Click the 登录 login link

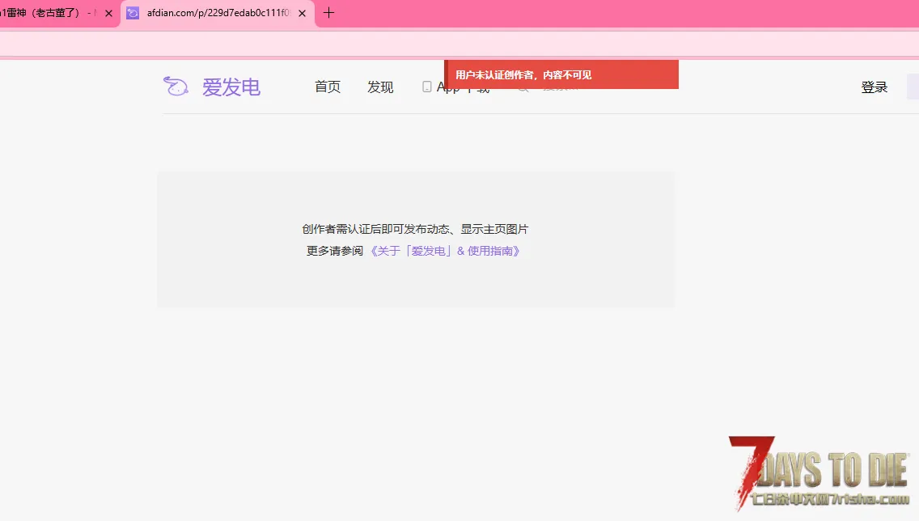tap(875, 87)
